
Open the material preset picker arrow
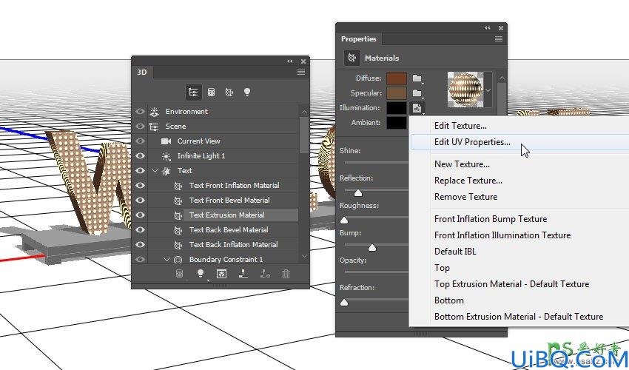coord(488,90)
